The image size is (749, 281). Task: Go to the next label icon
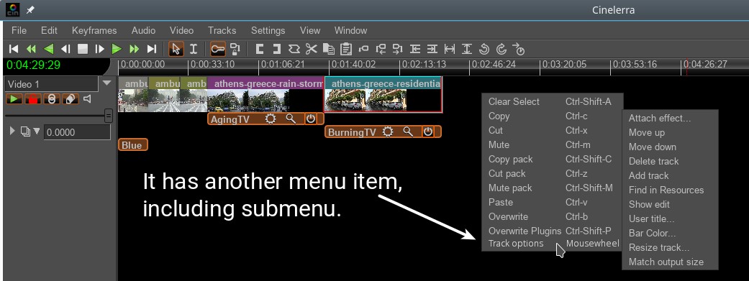pos(397,49)
